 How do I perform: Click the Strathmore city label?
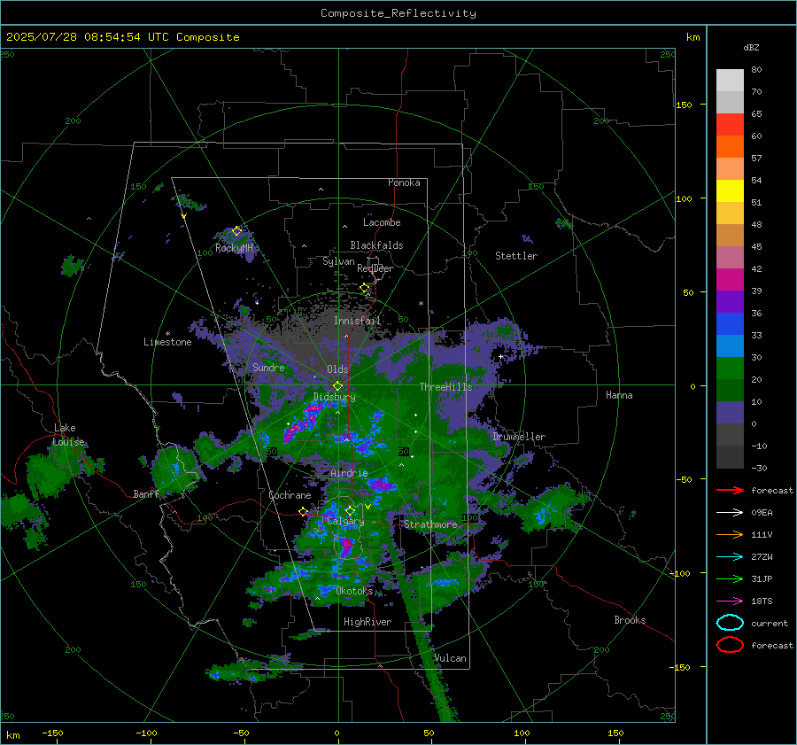point(430,524)
